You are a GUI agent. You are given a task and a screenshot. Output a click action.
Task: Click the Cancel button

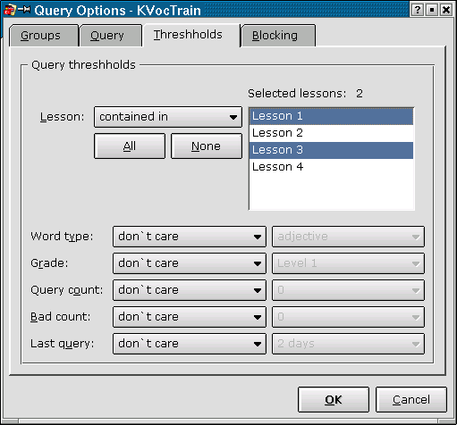pyautogui.click(x=411, y=400)
